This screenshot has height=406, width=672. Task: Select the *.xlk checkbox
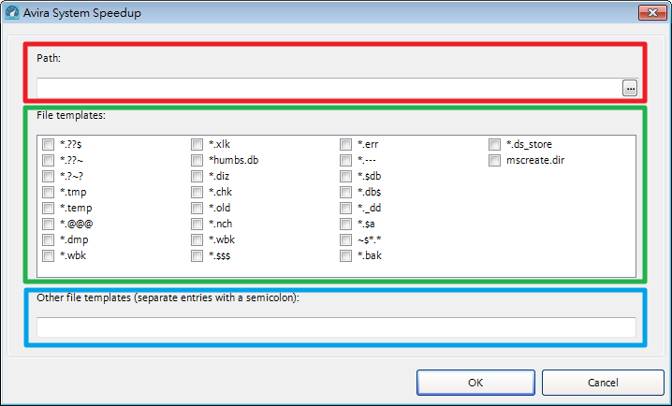197,144
